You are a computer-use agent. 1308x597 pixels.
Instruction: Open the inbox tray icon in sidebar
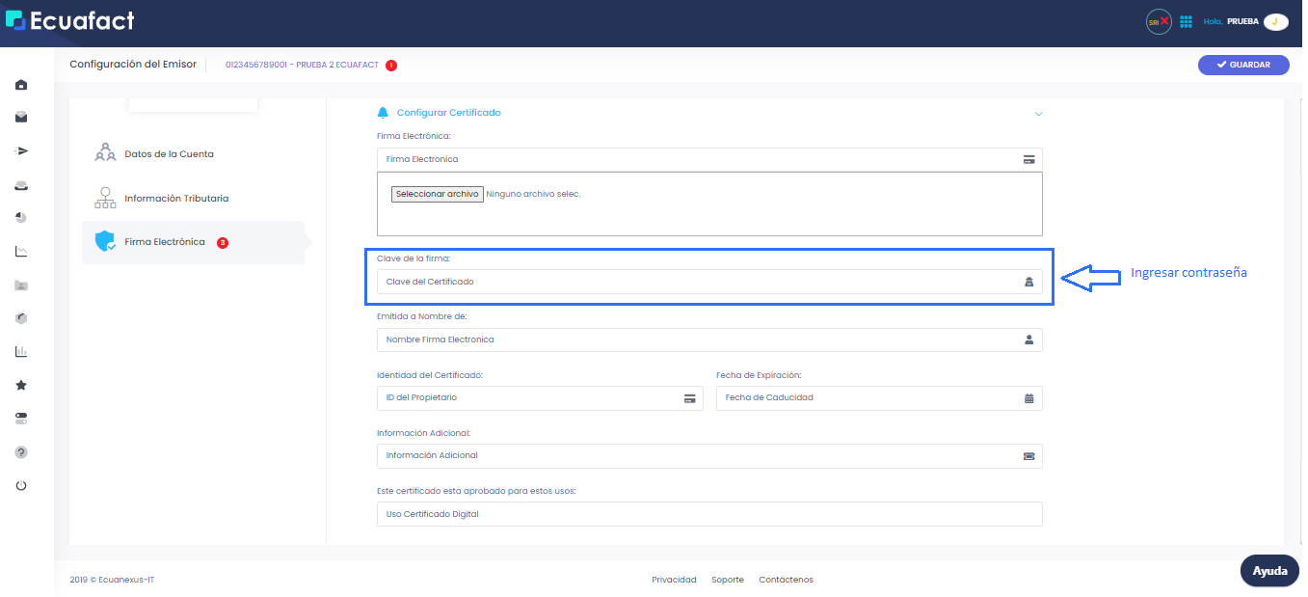[x=21, y=184]
